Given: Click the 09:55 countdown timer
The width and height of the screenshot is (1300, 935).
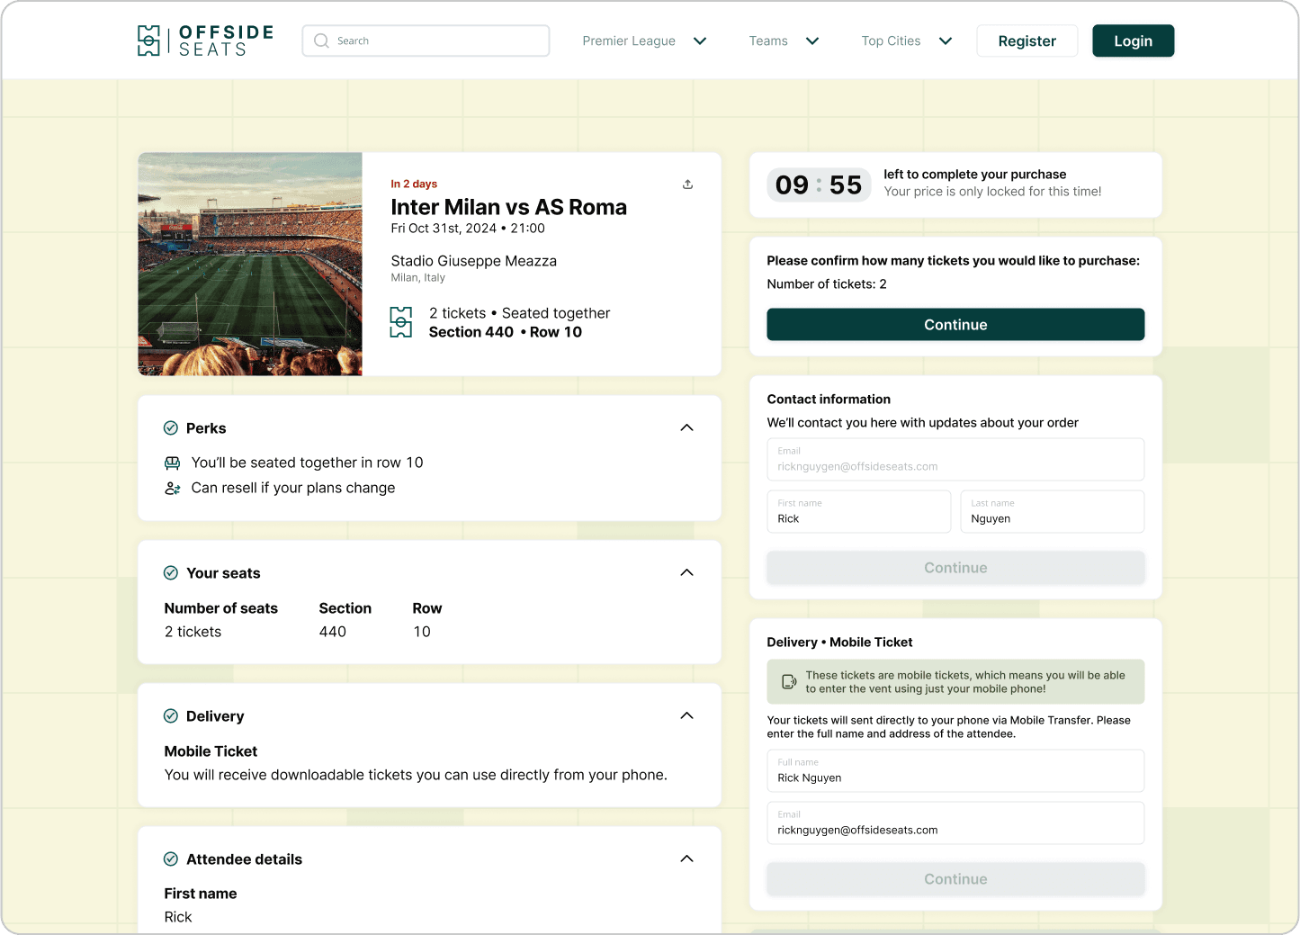Looking at the screenshot, I should (x=819, y=184).
